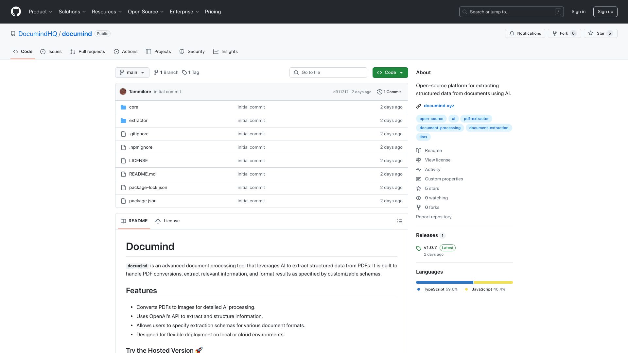Click the v1.0.7 release tag icon
The width and height of the screenshot is (628, 353).
pyautogui.click(x=419, y=248)
